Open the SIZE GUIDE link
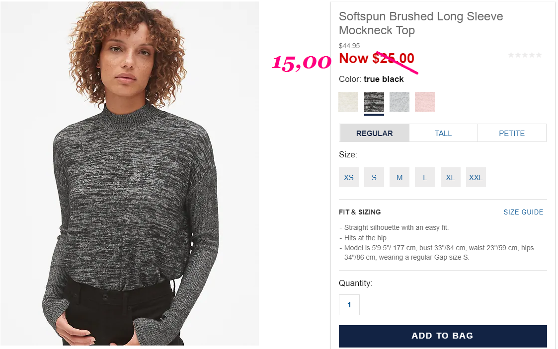This screenshot has width=558, height=349. coord(523,212)
